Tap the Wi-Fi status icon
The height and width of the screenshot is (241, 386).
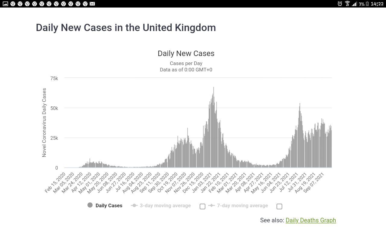point(347,4)
